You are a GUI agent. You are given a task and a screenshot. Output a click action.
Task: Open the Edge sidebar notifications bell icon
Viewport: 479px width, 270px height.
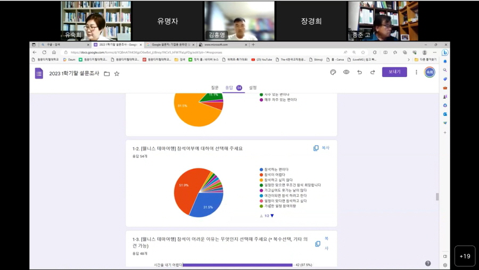445,62
